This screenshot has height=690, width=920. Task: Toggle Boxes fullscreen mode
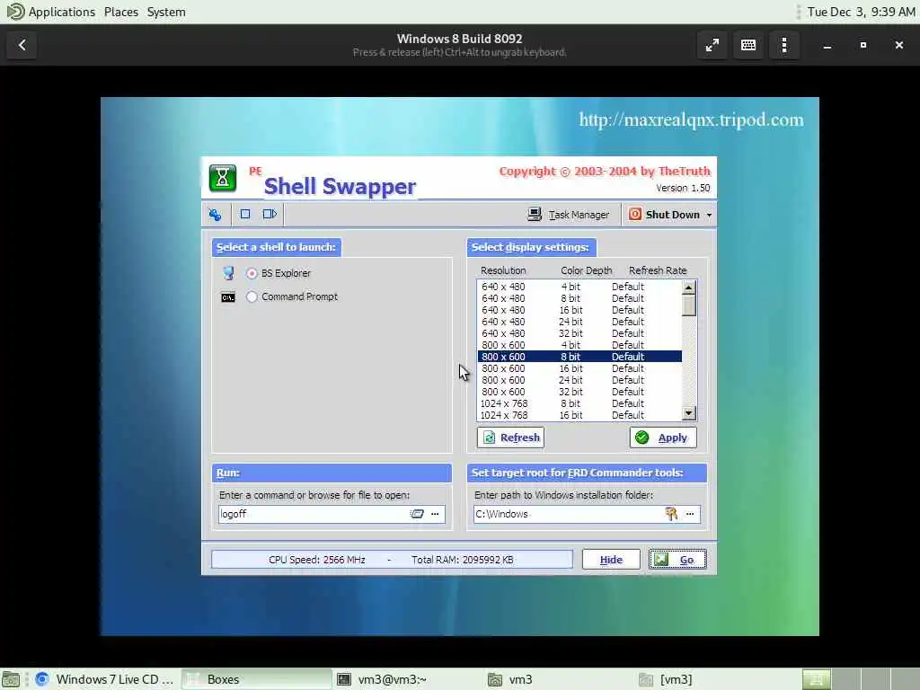click(x=712, y=45)
